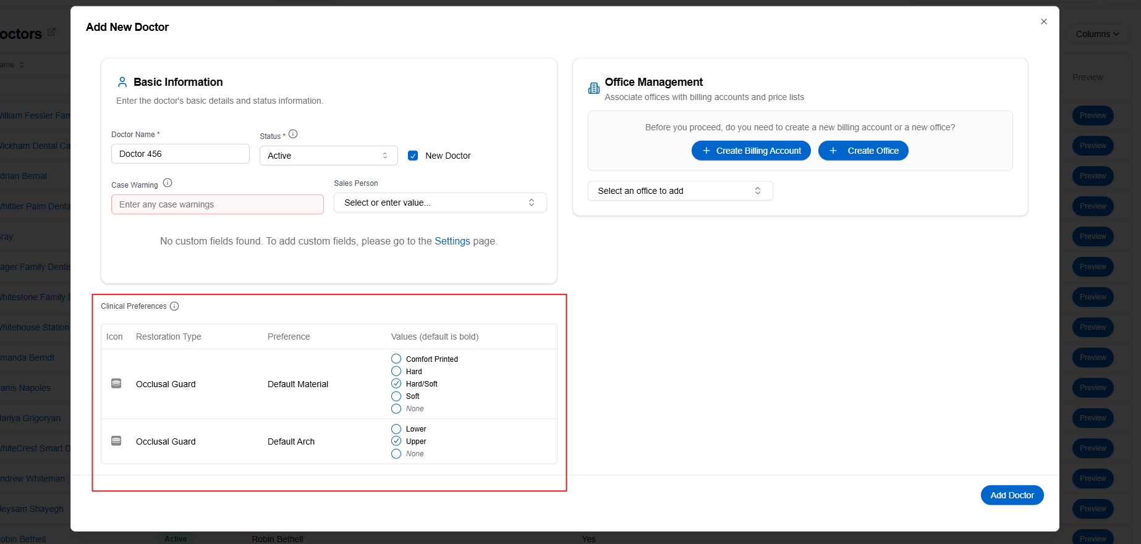Click Preview button in Adrian Bernal row
Screen dimensions: 1141x544
[x=1093, y=176]
